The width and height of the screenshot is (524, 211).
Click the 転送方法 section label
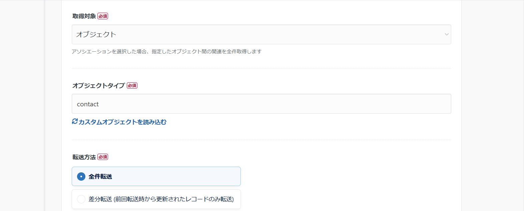(x=84, y=157)
